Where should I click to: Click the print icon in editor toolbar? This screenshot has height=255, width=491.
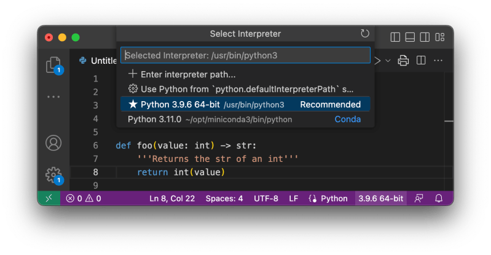pos(403,60)
